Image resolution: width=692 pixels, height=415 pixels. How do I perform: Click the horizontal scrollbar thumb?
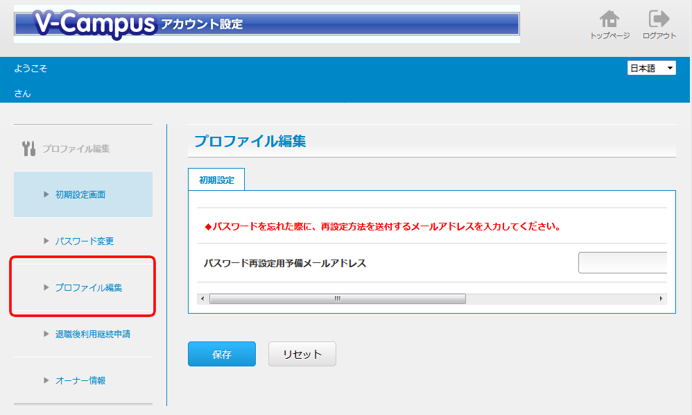tap(338, 299)
